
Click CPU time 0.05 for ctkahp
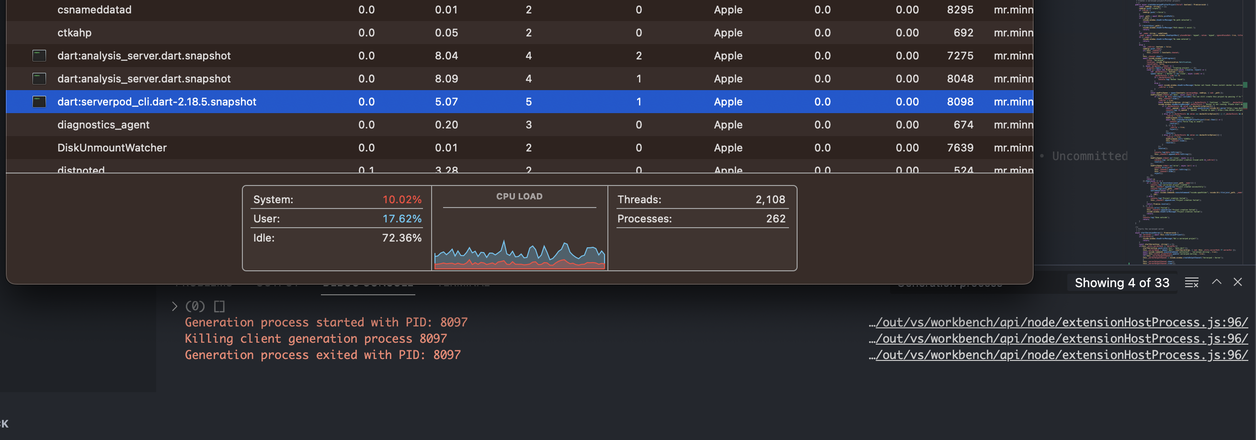[446, 33]
